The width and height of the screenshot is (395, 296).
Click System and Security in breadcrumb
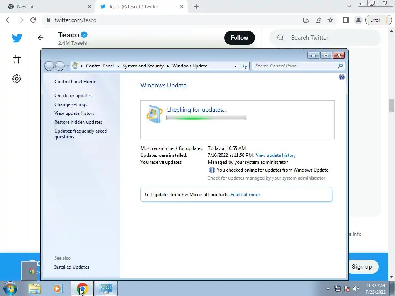pyautogui.click(x=143, y=66)
